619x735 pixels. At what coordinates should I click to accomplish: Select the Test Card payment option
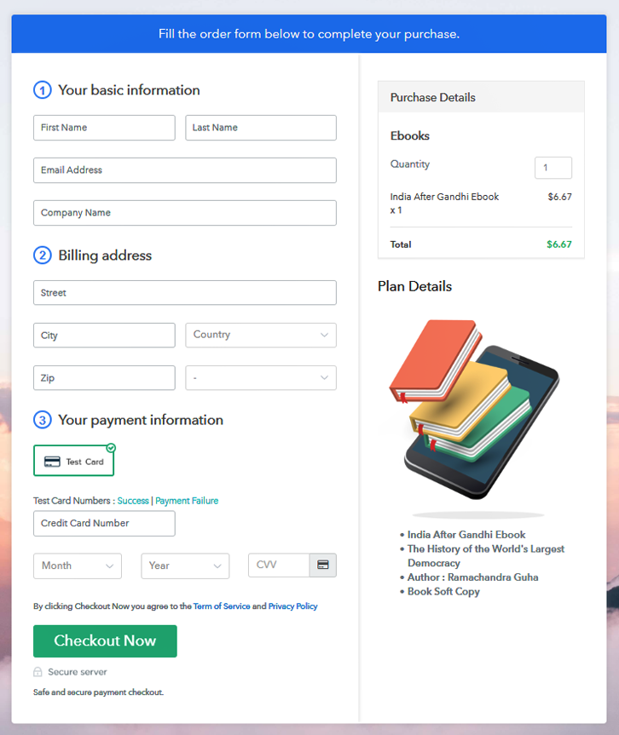coord(73,461)
